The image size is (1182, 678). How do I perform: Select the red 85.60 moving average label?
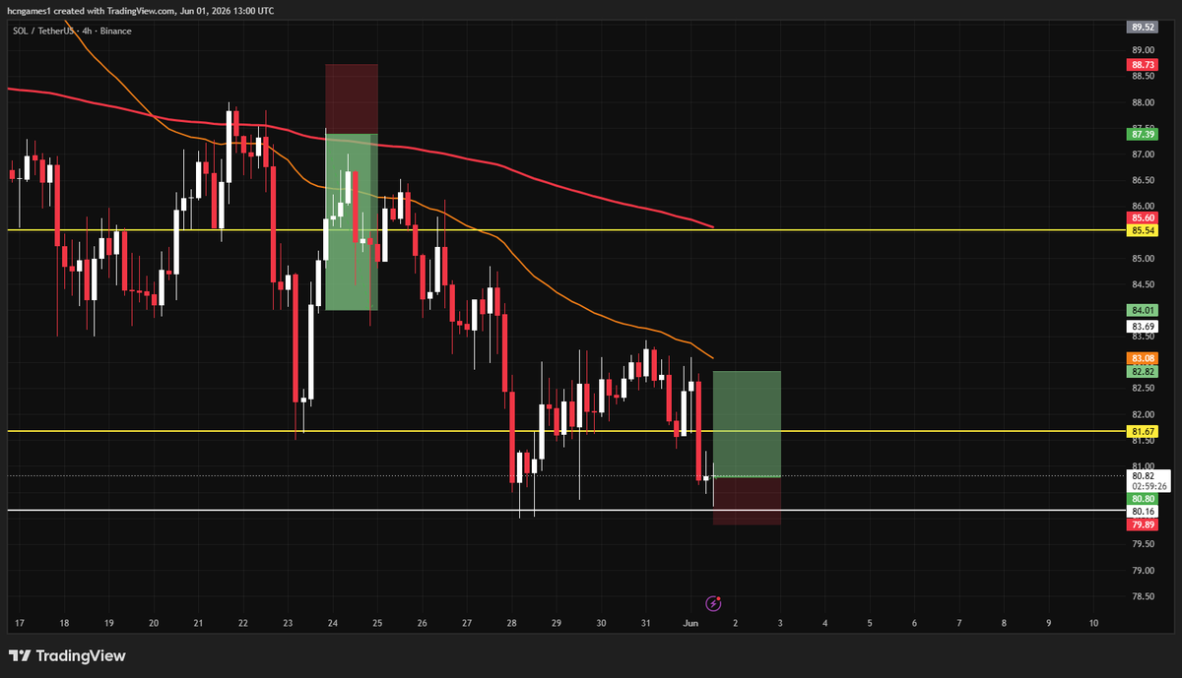1144,217
